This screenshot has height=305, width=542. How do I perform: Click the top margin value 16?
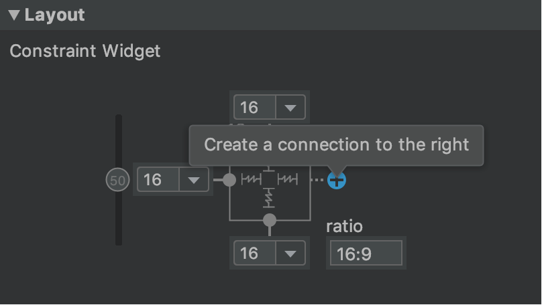click(x=250, y=108)
